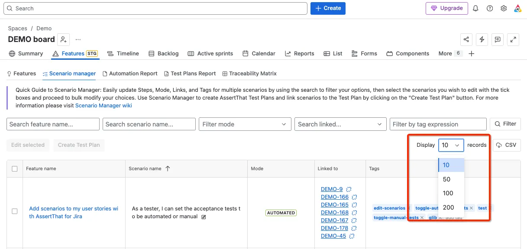Tick the checkbox for Add scenarios row

point(15,211)
